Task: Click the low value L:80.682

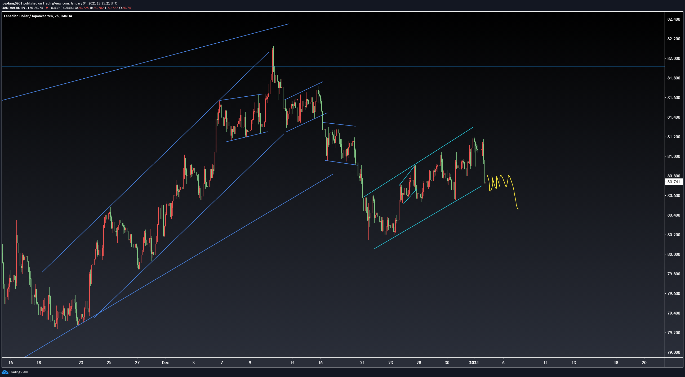Action: tap(111, 8)
